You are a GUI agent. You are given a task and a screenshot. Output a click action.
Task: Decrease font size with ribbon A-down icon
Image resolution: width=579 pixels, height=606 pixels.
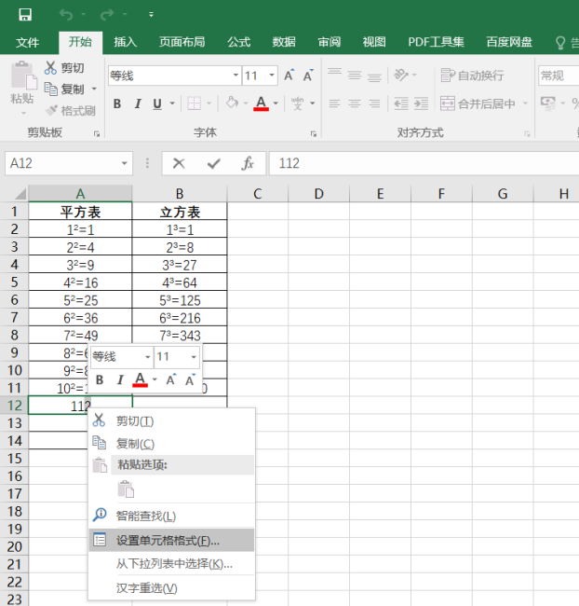(308, 76)
